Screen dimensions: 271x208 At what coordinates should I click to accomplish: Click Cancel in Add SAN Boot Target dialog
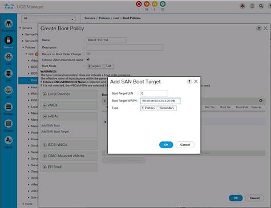pos(185,145)
